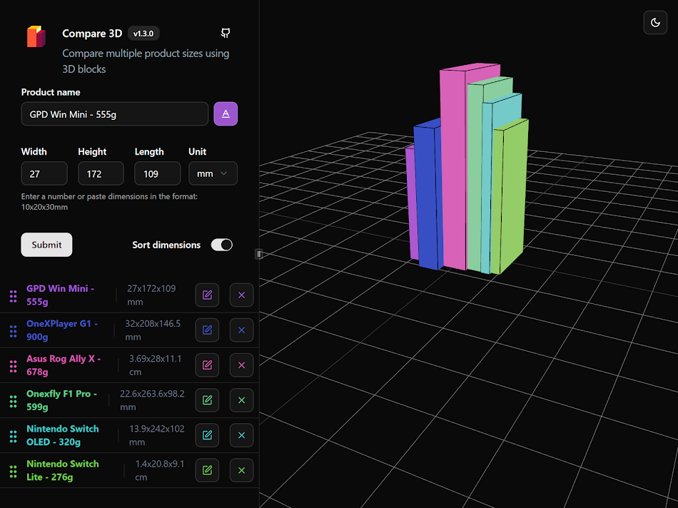Grab the drag handle for Nintendo Switch Lite
This screenshot has width=678, height=508.
tap(14, 471)
